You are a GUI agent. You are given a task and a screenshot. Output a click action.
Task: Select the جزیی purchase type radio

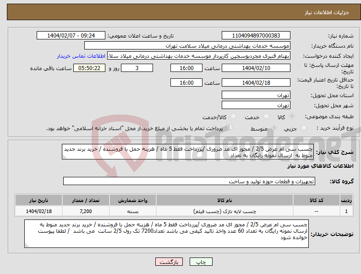point(304,127)
